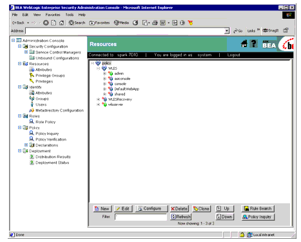
Task: Select the wlsserver resource node
Action: point(115,105)
